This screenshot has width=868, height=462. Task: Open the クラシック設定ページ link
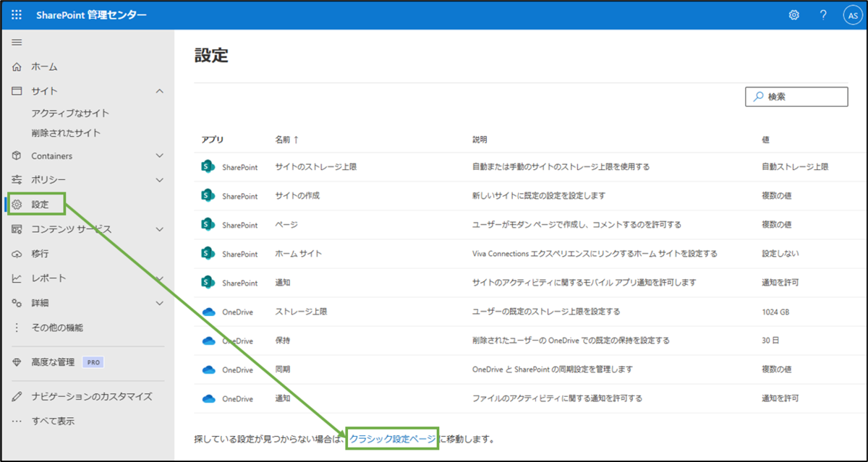click(393, 438)
